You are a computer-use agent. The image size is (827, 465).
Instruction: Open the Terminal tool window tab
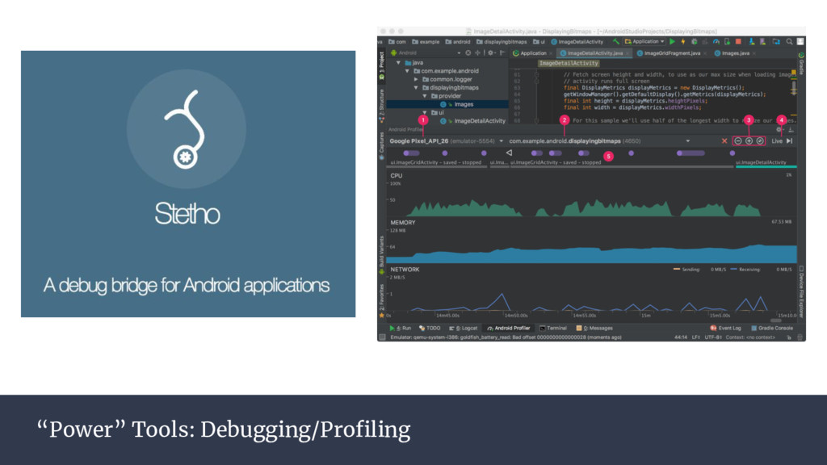pos(553,328)
